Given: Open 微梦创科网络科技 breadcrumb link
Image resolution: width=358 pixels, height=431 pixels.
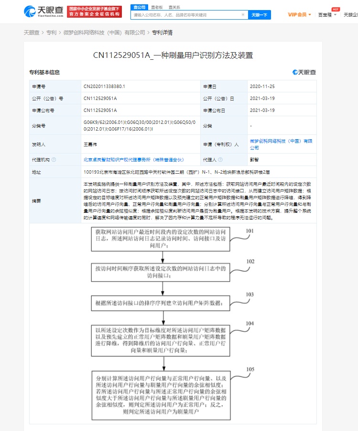Looking at the screenshot, I should (x=104, y=33).
